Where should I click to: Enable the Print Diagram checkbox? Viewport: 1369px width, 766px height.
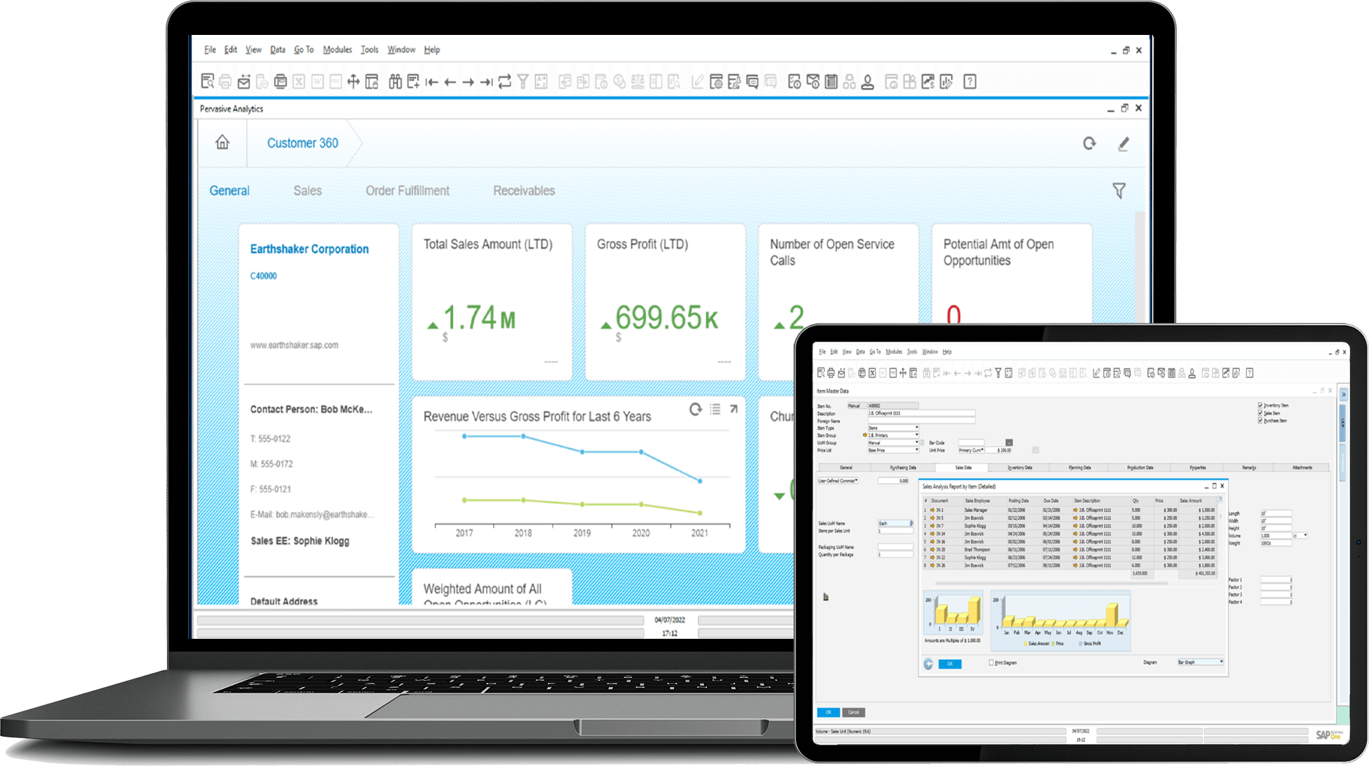click(991, 663)
